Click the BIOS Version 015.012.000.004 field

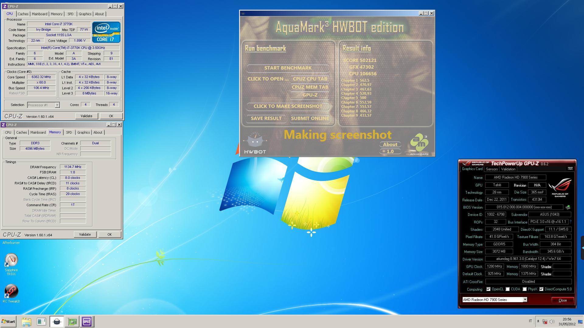click(x=524, y=207)
